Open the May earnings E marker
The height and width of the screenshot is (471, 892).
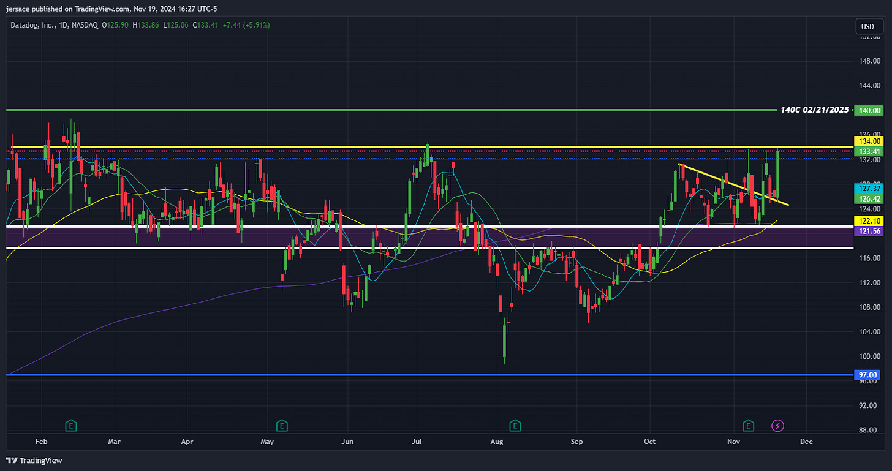click(x=282, y=425)
